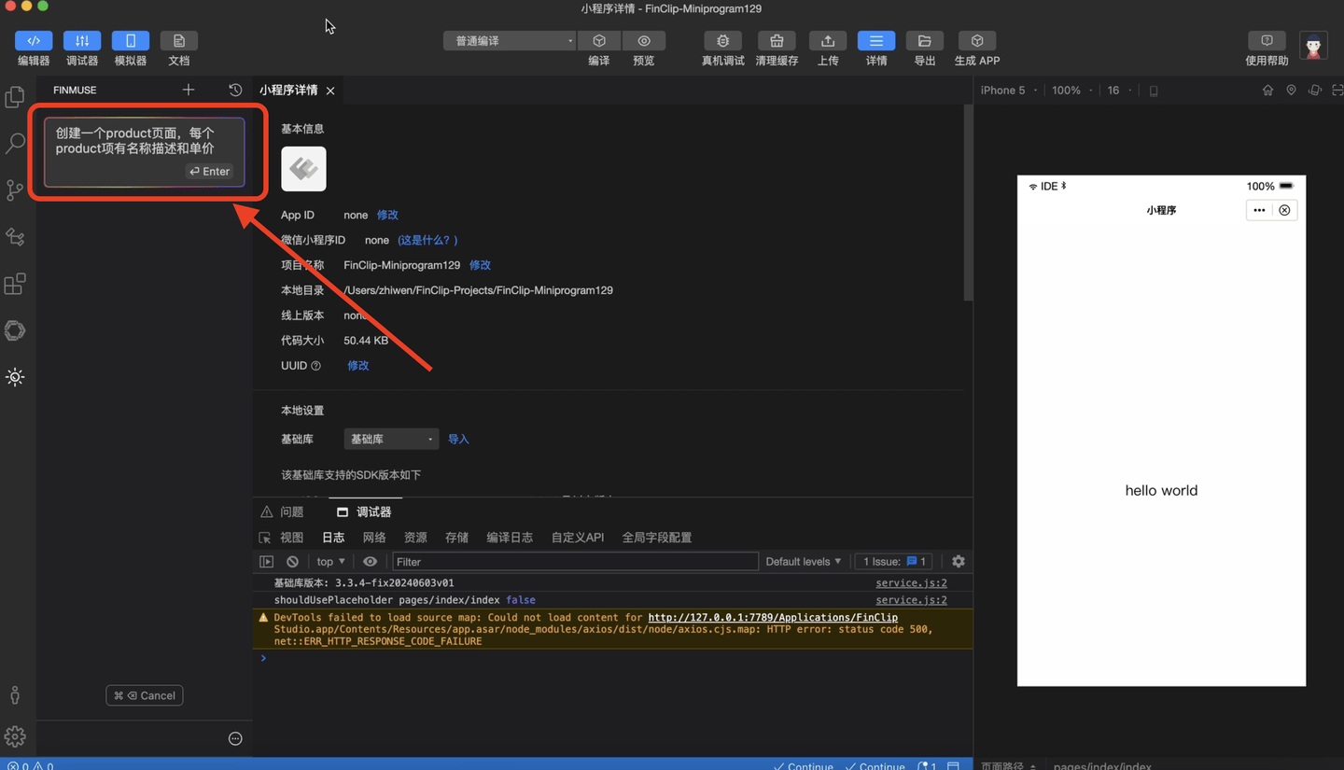
Task: Click the 导入 import link
Action: (x=458, y=439)
